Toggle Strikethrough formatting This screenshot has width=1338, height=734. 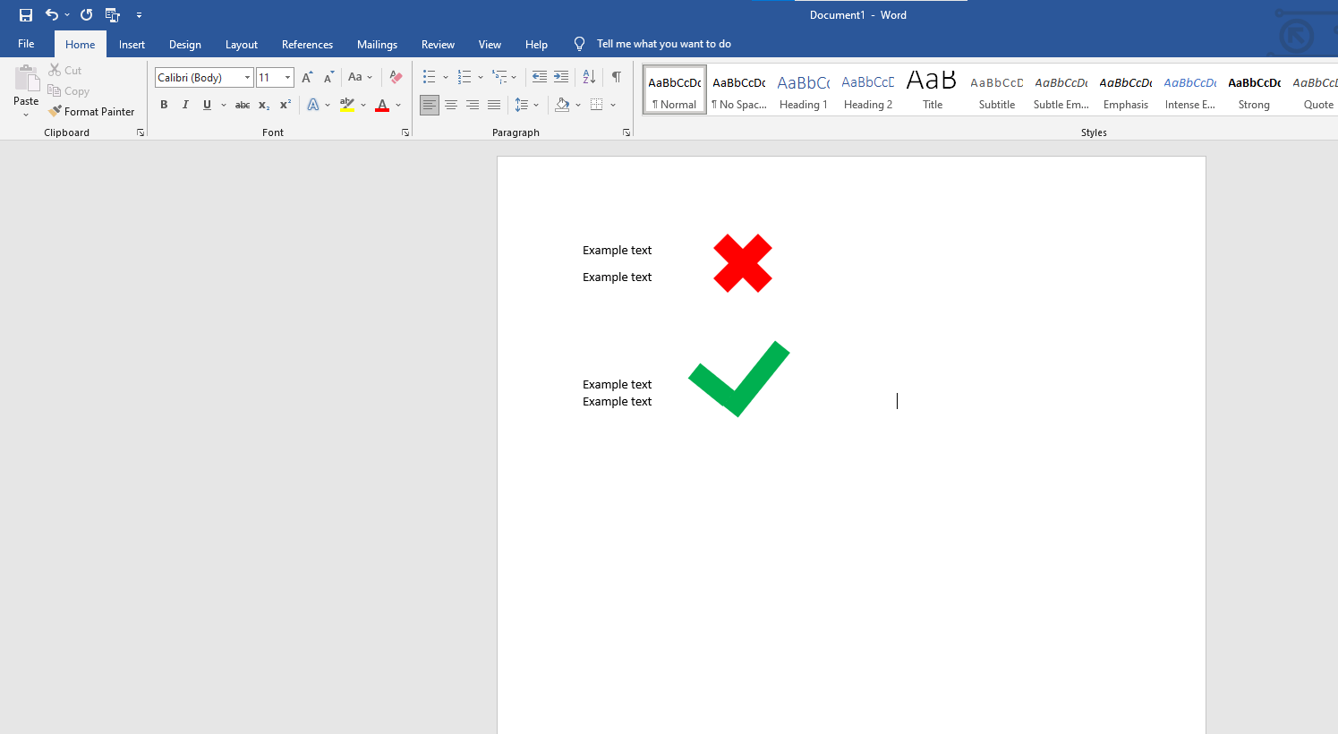[243, 105]
